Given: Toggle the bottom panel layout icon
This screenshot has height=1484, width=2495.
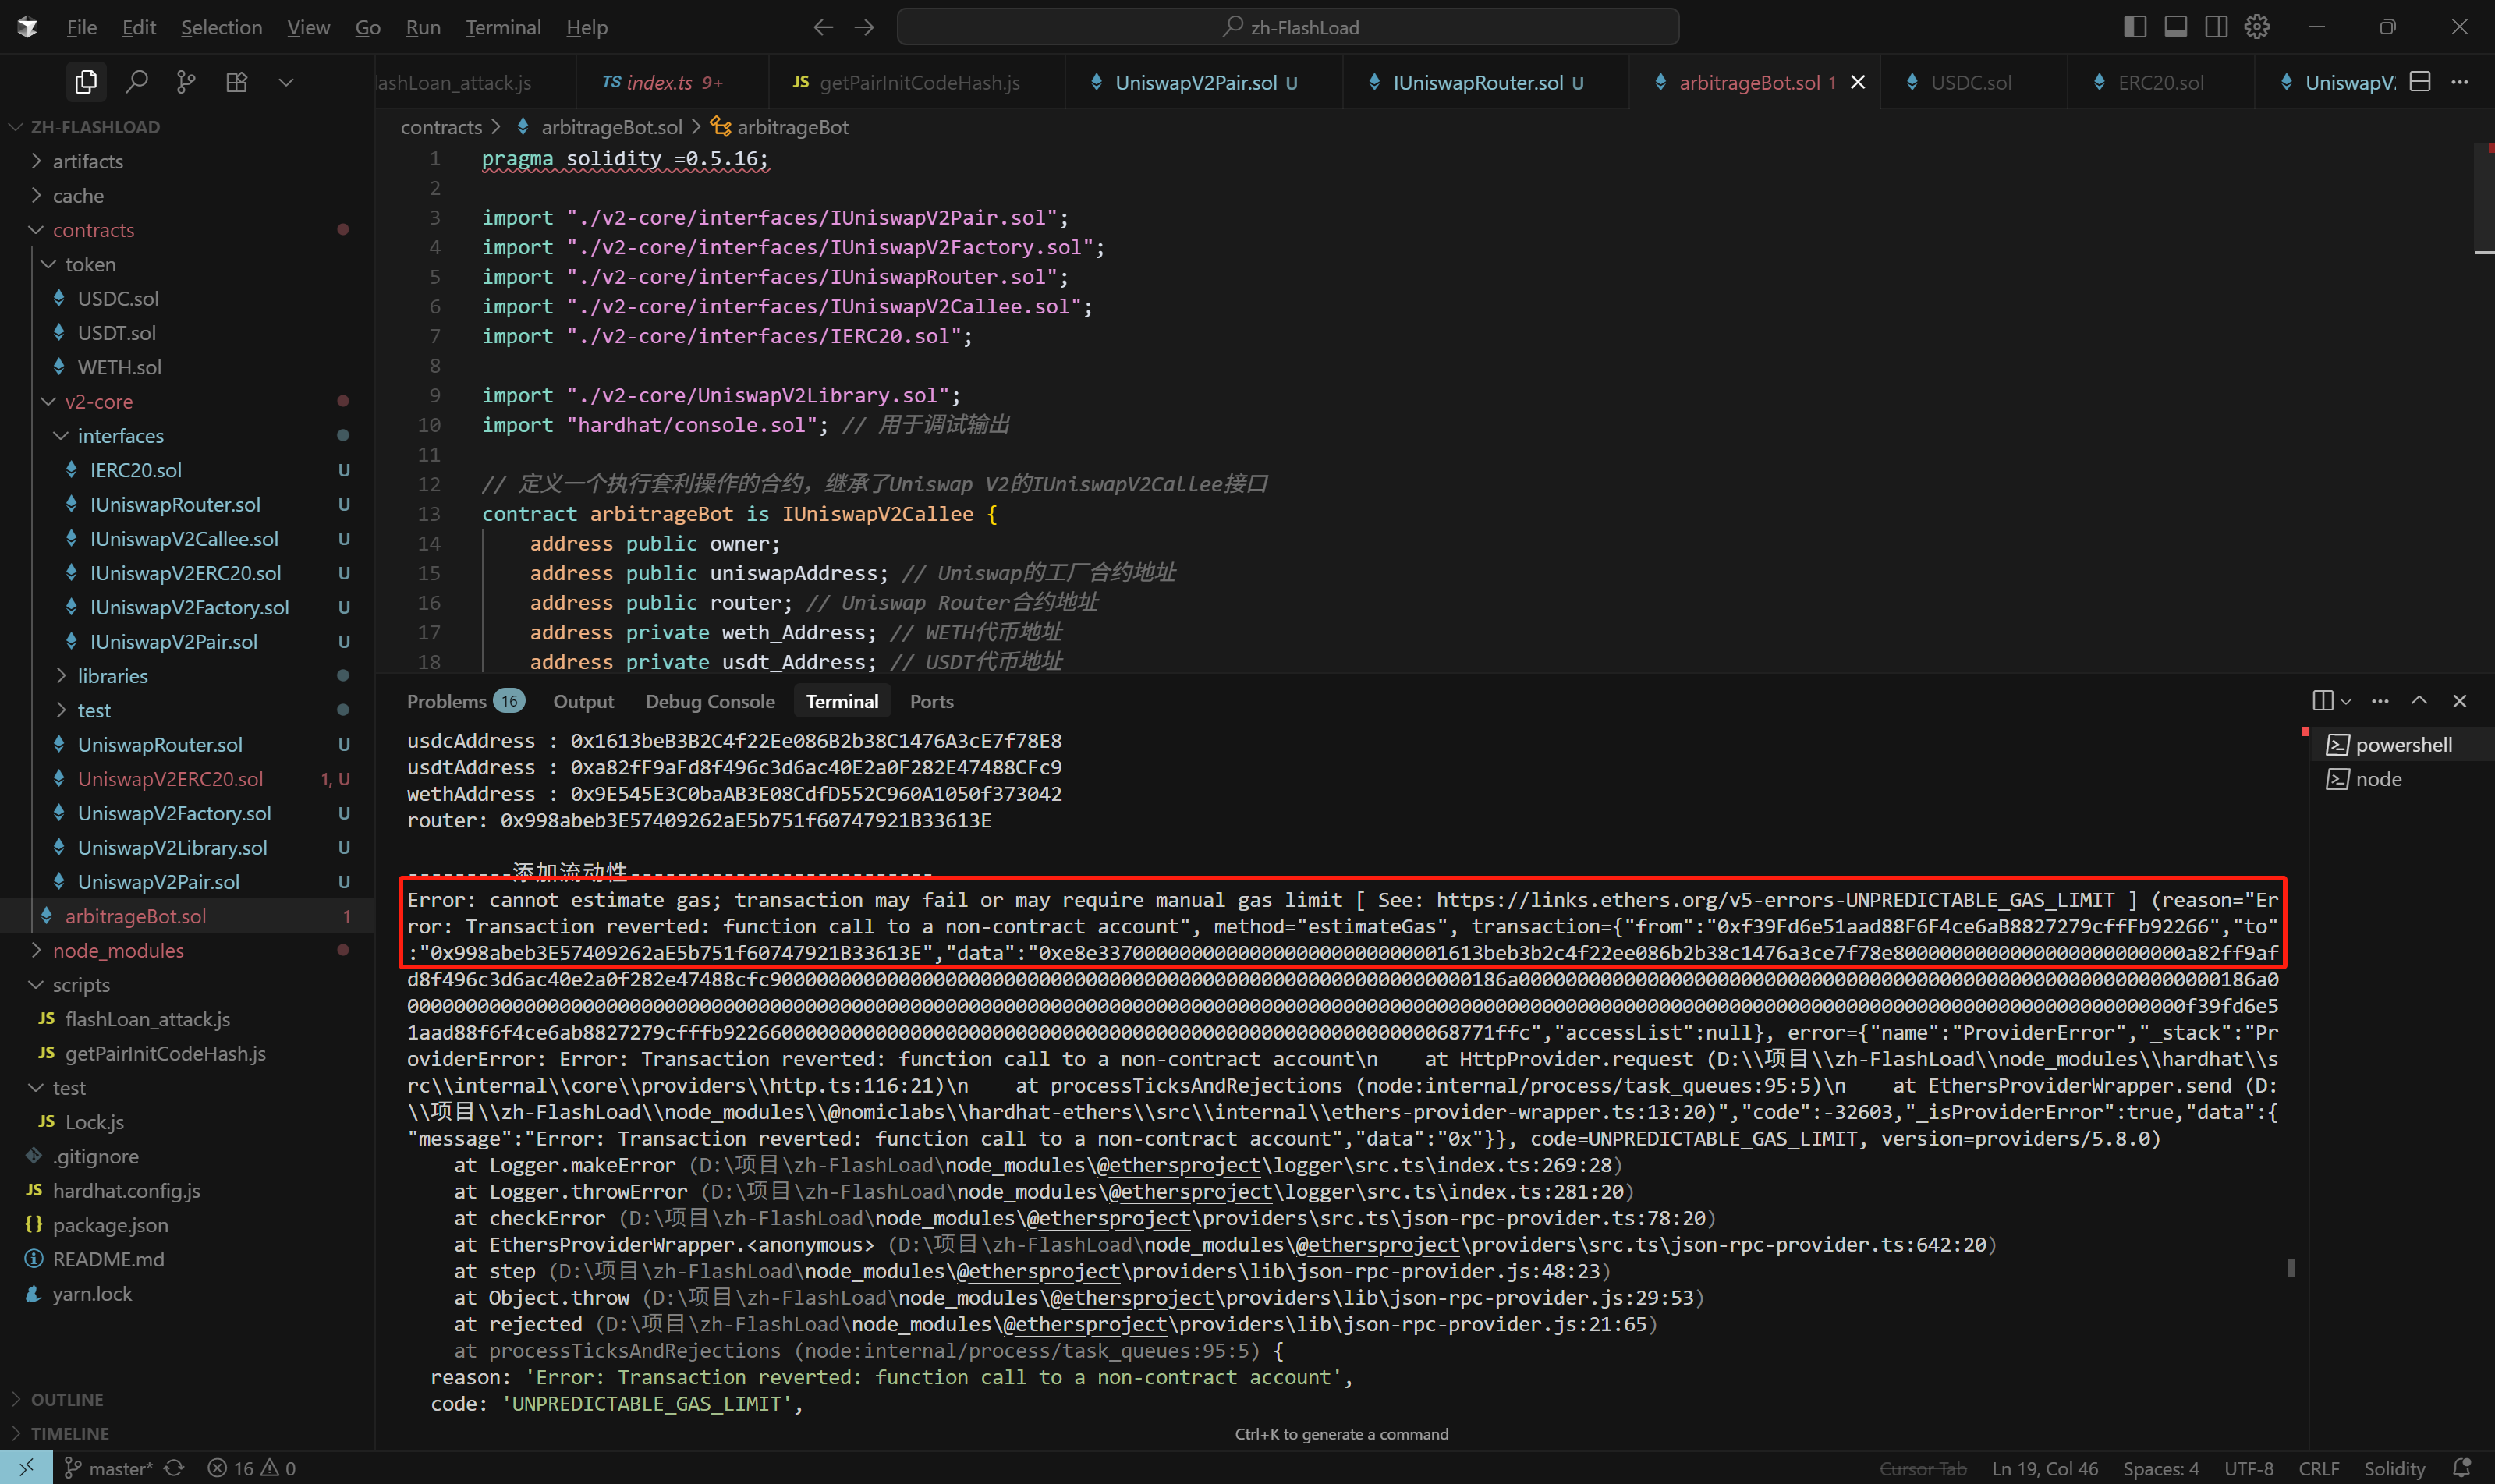Looking at the screenshot, I should [x=2176, y=27].
